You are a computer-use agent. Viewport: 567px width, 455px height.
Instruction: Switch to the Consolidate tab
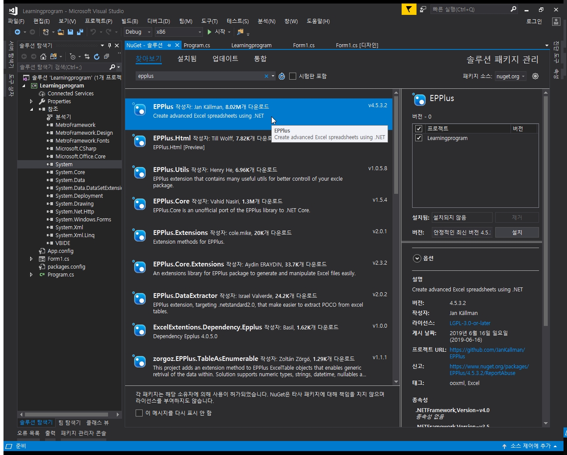260,59
